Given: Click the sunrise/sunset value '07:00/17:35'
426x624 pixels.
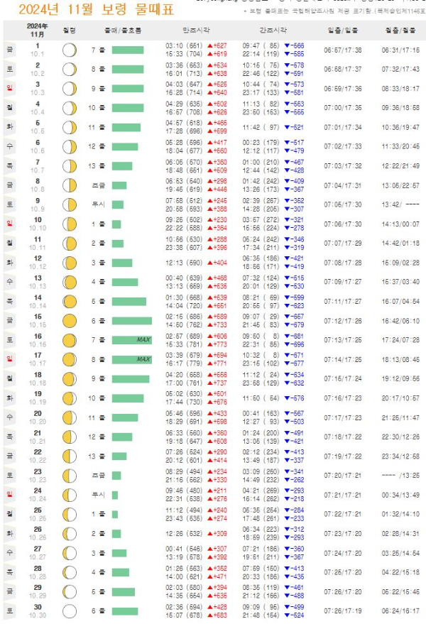Looking at the screenshot, I should (343, 108).
